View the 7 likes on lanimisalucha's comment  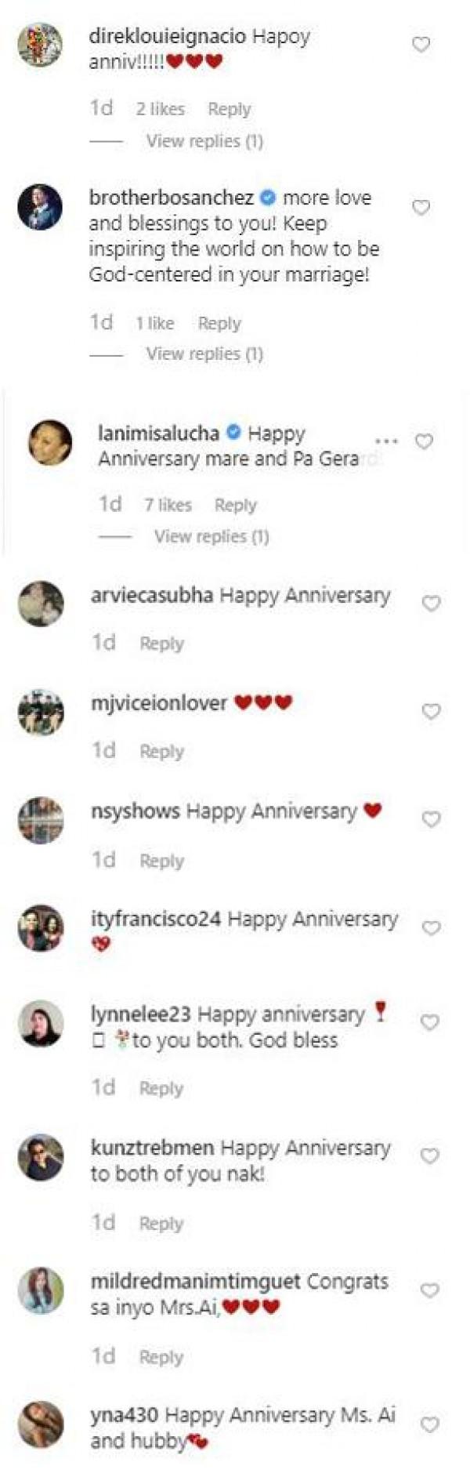tap(168, 506)
